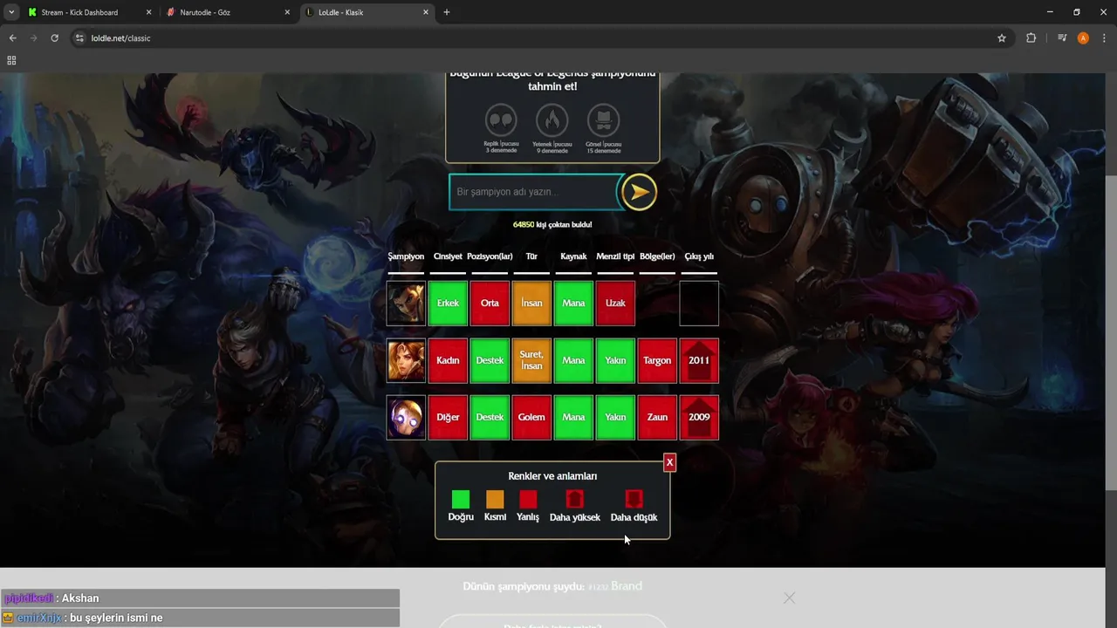Click emirXnjx's chat message

[200, 618]
